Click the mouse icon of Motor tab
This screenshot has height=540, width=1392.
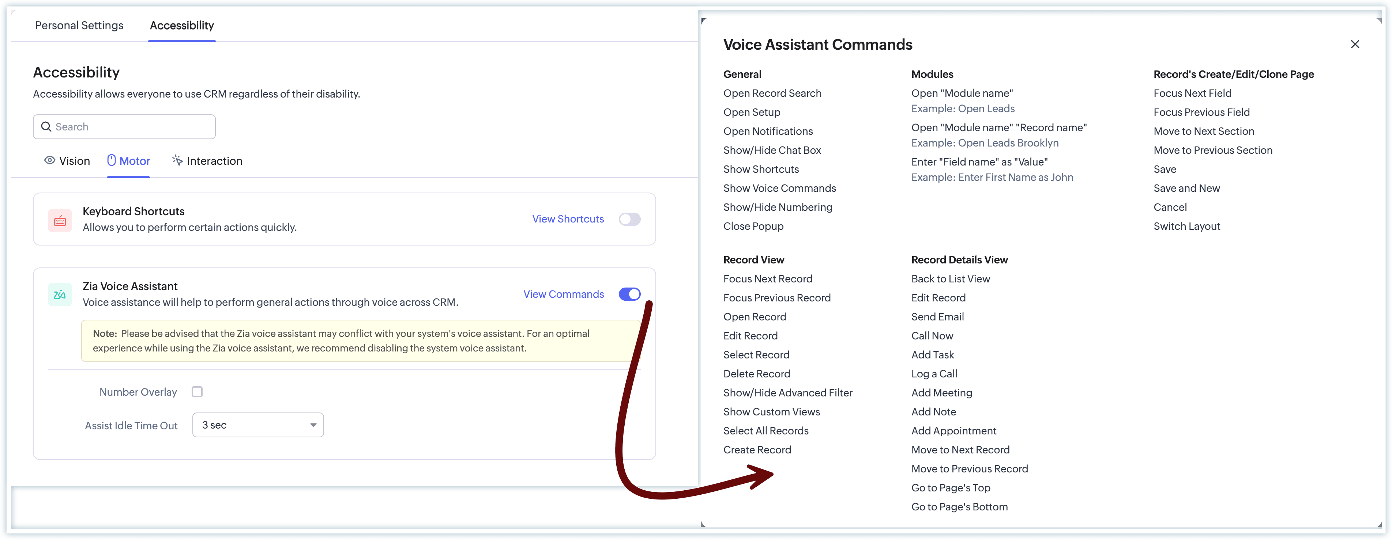pyautogui.click(x=111, y=160)
